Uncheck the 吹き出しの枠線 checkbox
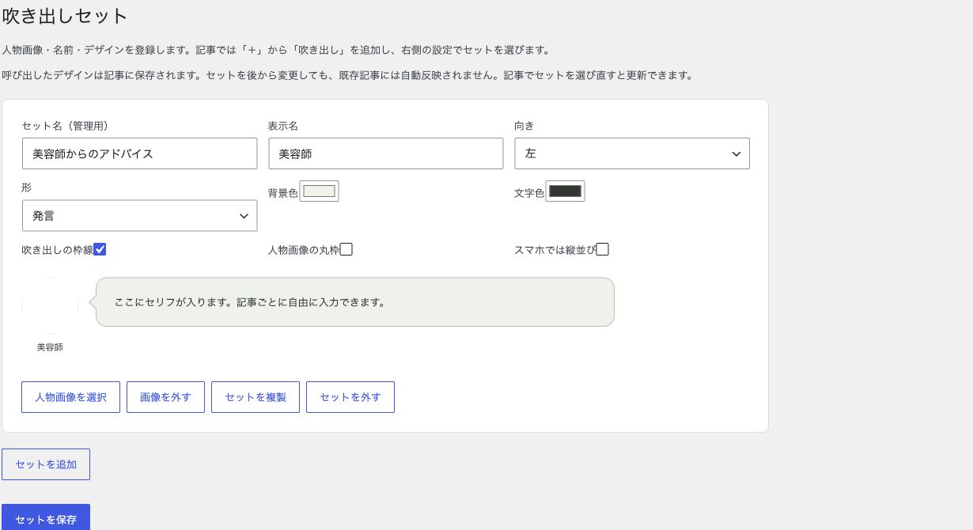This screenshot has width=973, height=530. pos(100,249)
